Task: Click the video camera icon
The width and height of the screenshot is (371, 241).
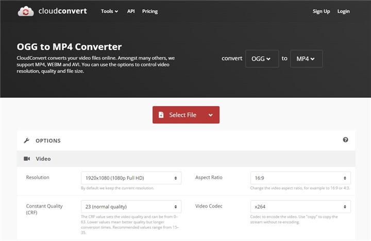Action: coord(27,159)
